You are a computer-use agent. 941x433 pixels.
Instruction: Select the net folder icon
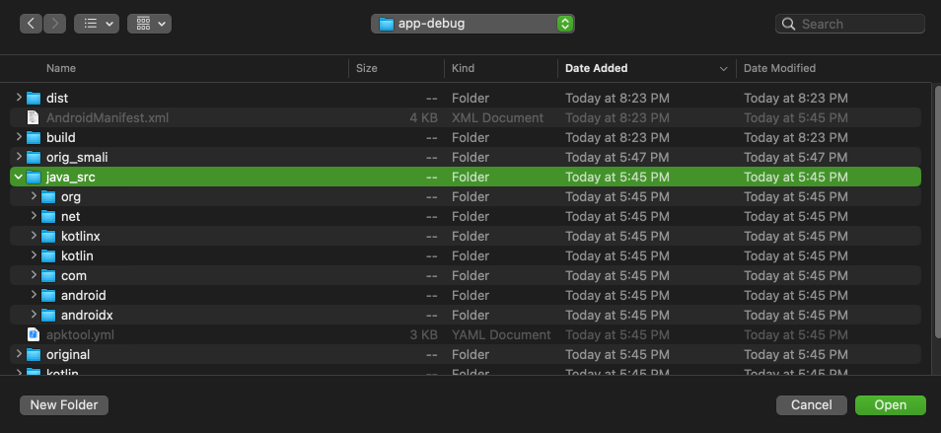coord(48,217)
